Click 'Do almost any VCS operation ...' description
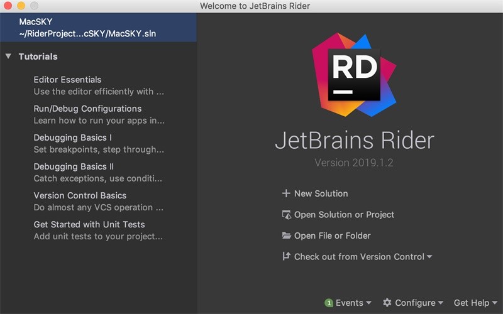Viewport: 503px width, 314px height. (99, 208)
